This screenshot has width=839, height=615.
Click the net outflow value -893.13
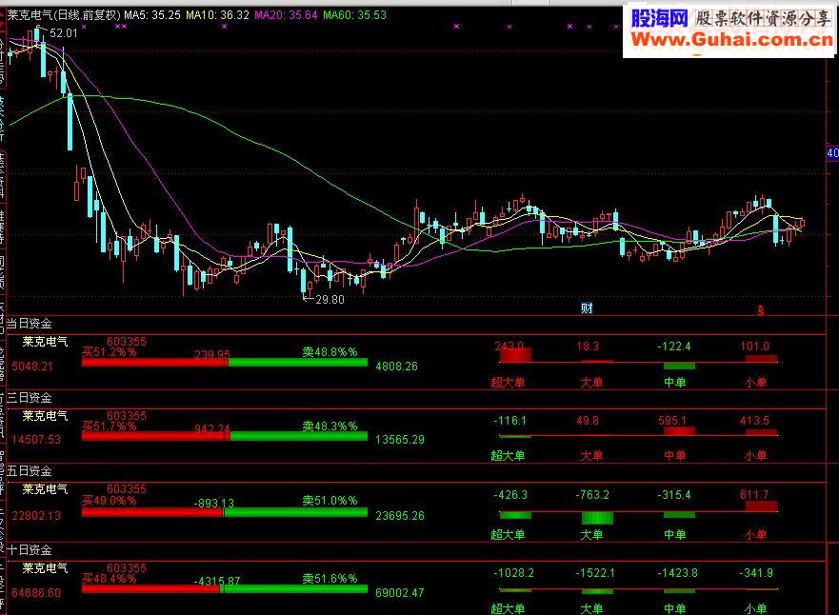(x=214, y=504)
